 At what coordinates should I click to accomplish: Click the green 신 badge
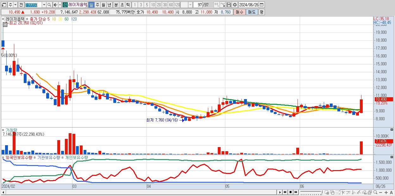65,5
